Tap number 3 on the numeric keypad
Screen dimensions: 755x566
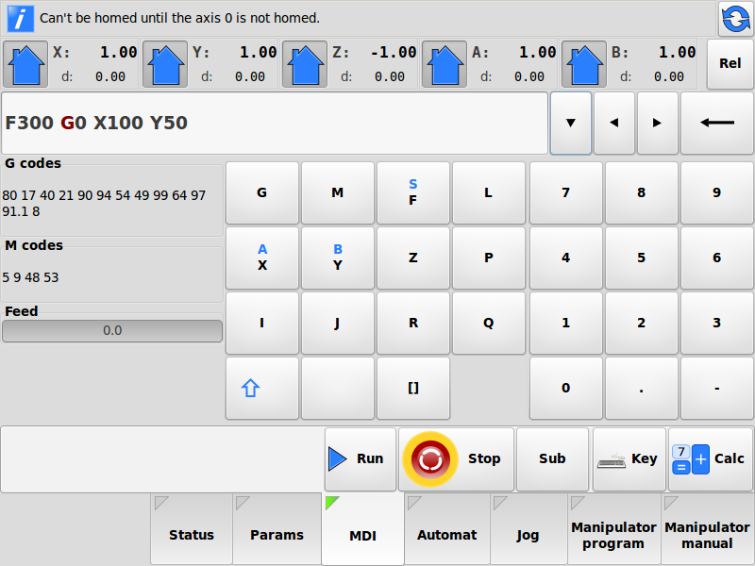(717, 323)
